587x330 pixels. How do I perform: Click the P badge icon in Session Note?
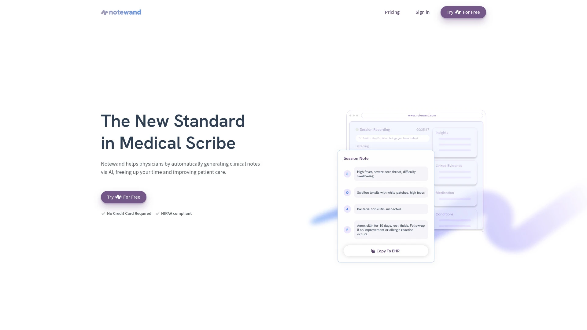pos(347,230)
